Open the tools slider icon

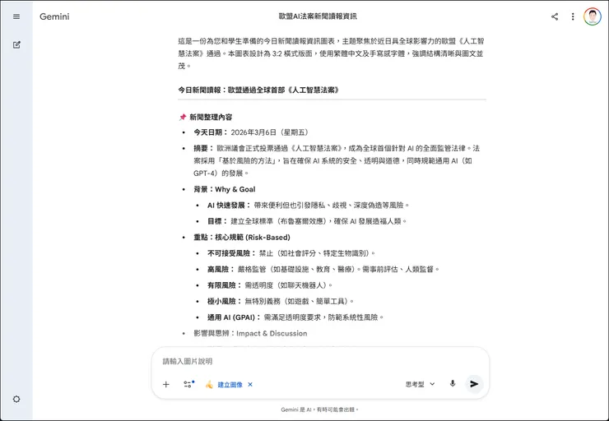pos(188,384)
